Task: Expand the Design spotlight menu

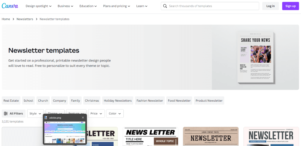Action: (39, 6)
